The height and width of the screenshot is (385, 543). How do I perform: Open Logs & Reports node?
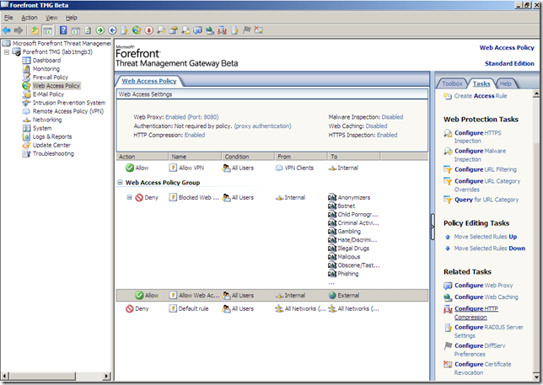pos(52,136)
